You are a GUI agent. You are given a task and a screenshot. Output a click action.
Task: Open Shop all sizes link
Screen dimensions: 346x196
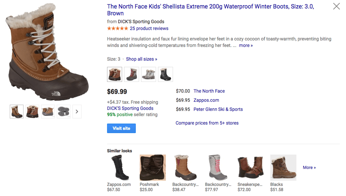point(141,59)
